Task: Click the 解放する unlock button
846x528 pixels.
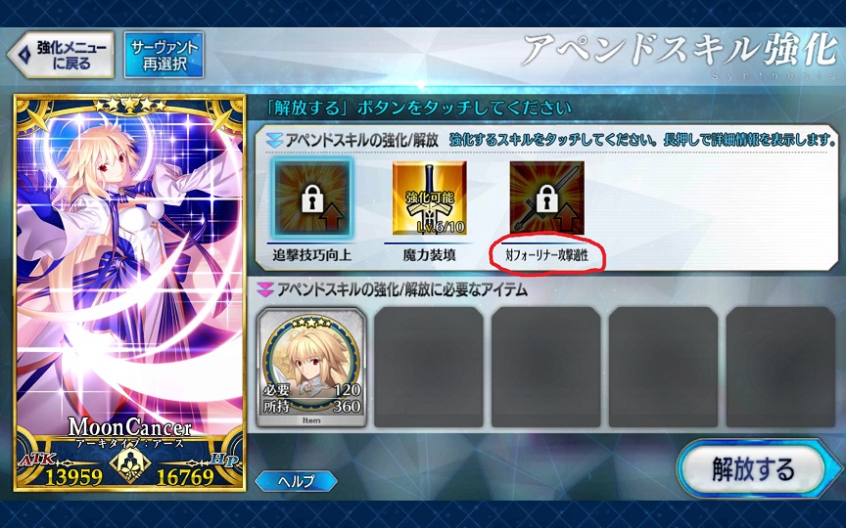Action: point(754,468)
